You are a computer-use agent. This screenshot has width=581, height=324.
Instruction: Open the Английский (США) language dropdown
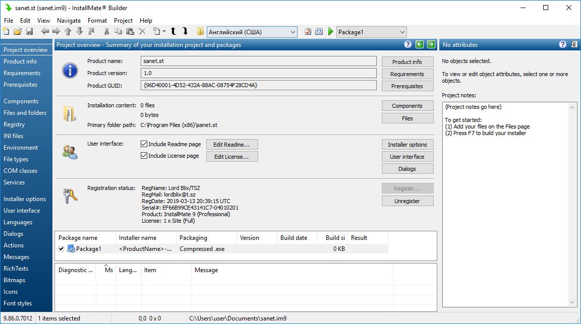click(x=252, y=32)
